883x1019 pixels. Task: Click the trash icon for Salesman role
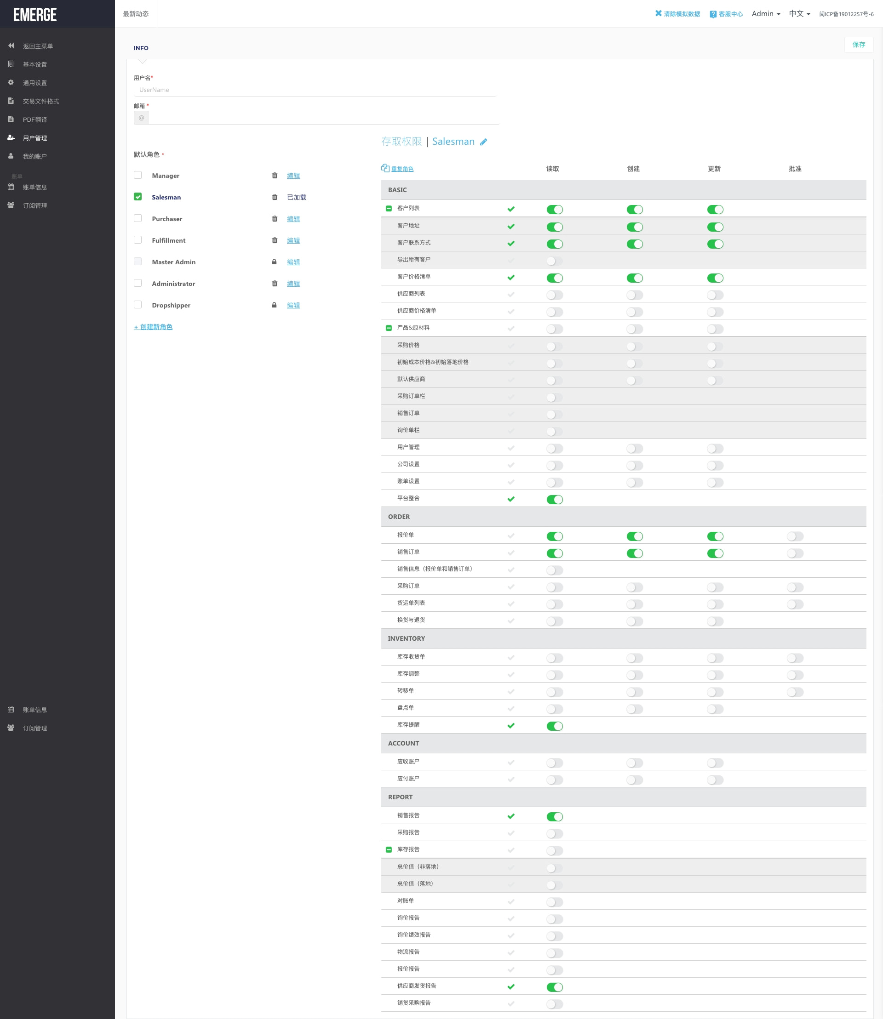(275, 197)
